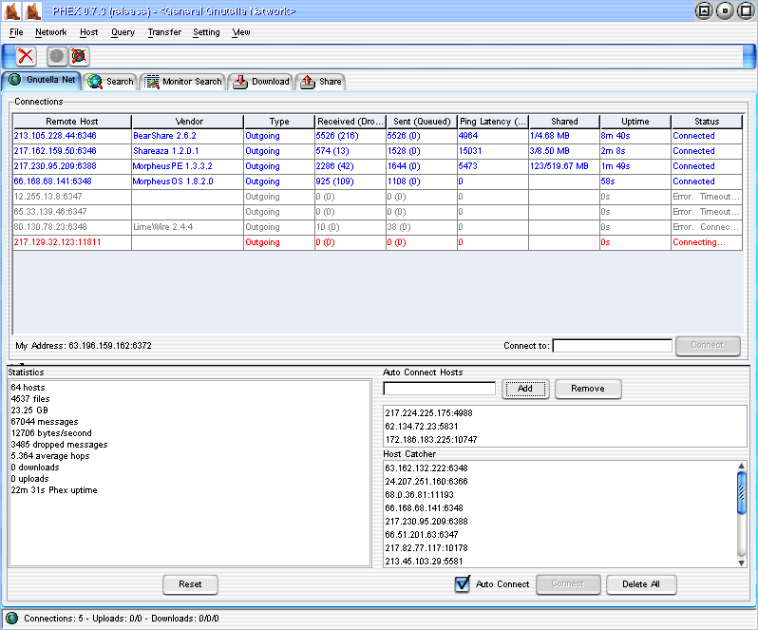
Task: Open the Setting menu
Action: (x=206, y=32)
